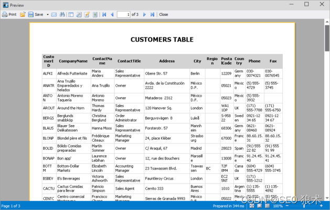Click the 100% zoom value in the status bar
This screenshot has height=210, width=330.
pyautogui.click(x=278, y=206)
